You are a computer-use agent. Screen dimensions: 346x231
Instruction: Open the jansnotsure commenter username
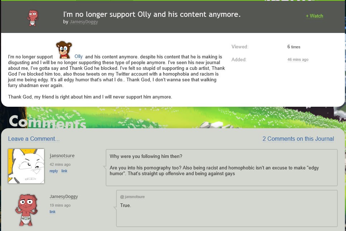click(x=62, y=156)
